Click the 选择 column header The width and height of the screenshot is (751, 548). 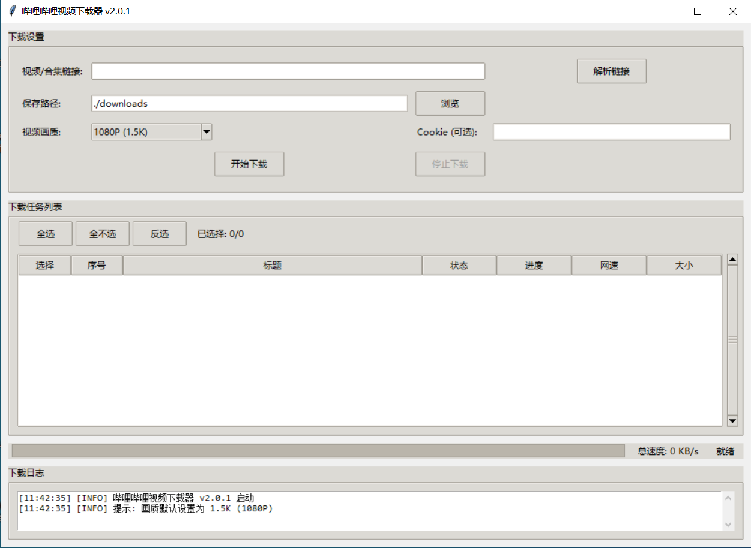[45, 266]
